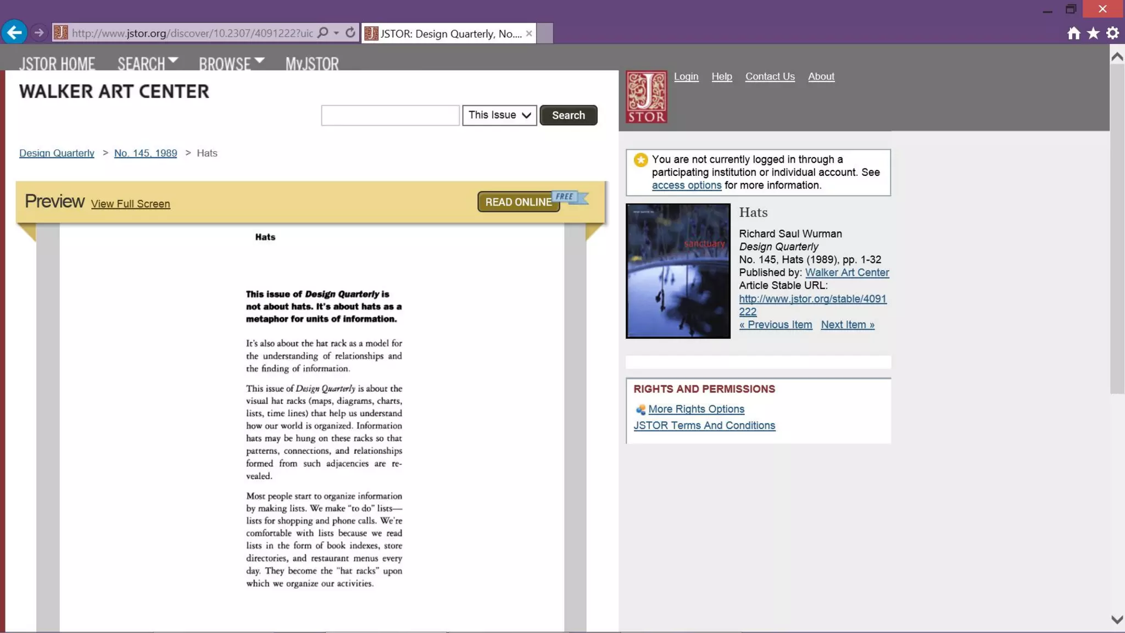Open the address bar autocomplete dropdown arrow
The image size is (1125, 633).
[336, 33]
